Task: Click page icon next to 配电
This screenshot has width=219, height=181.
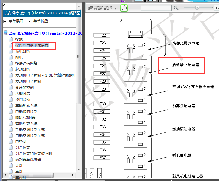Action: point(11,57)
